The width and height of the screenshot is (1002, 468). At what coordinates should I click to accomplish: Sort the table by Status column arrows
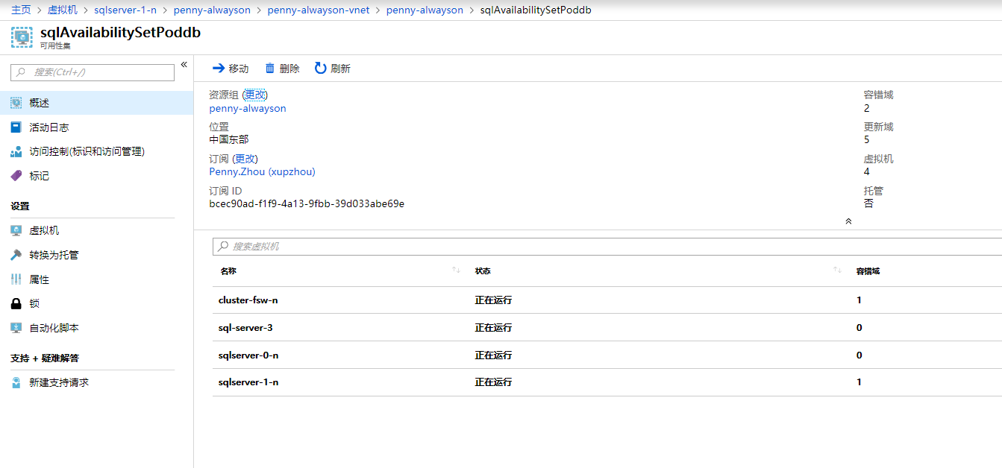(837, 271)
